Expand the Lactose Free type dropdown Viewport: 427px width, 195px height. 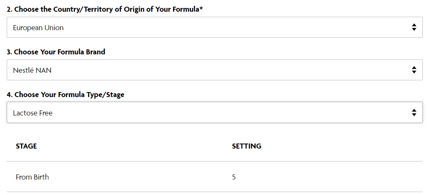[215, 113]
